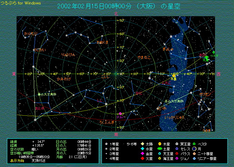The height and width of the screenshot is (167, 234).
Task: Click the yellow Sun (太陽) legend icon
Action: (x=142, y=144)
